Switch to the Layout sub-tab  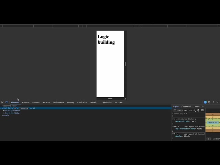197,107
